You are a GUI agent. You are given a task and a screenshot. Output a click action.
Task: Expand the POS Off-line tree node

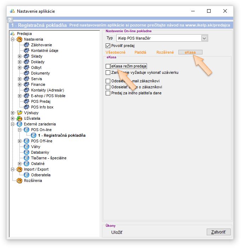click(20, 141)
